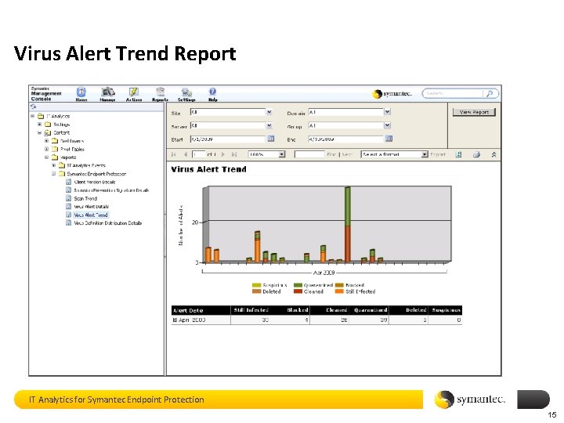
Task: Click the top search box
Action: click(454, 93)
